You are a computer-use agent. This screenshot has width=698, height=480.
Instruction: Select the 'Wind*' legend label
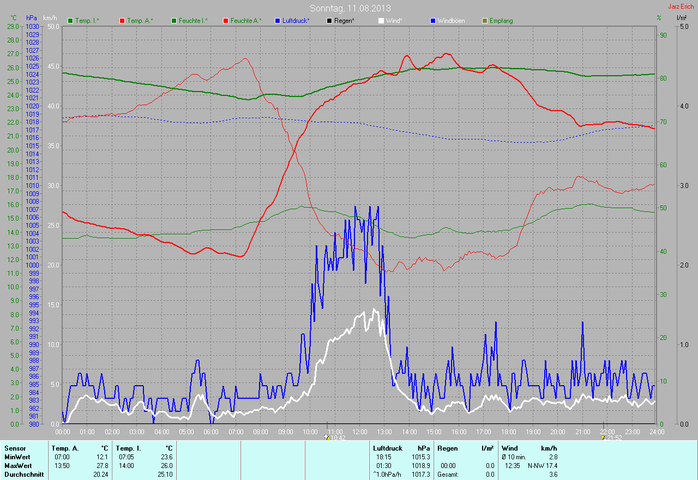click(x=394, y=21)
